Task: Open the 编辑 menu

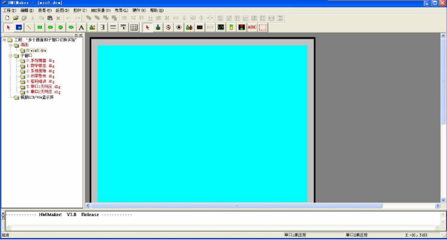Action: click(x=27, y=10)
